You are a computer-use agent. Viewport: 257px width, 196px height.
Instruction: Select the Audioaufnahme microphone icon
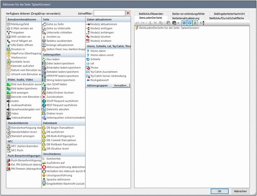(9, 105)
